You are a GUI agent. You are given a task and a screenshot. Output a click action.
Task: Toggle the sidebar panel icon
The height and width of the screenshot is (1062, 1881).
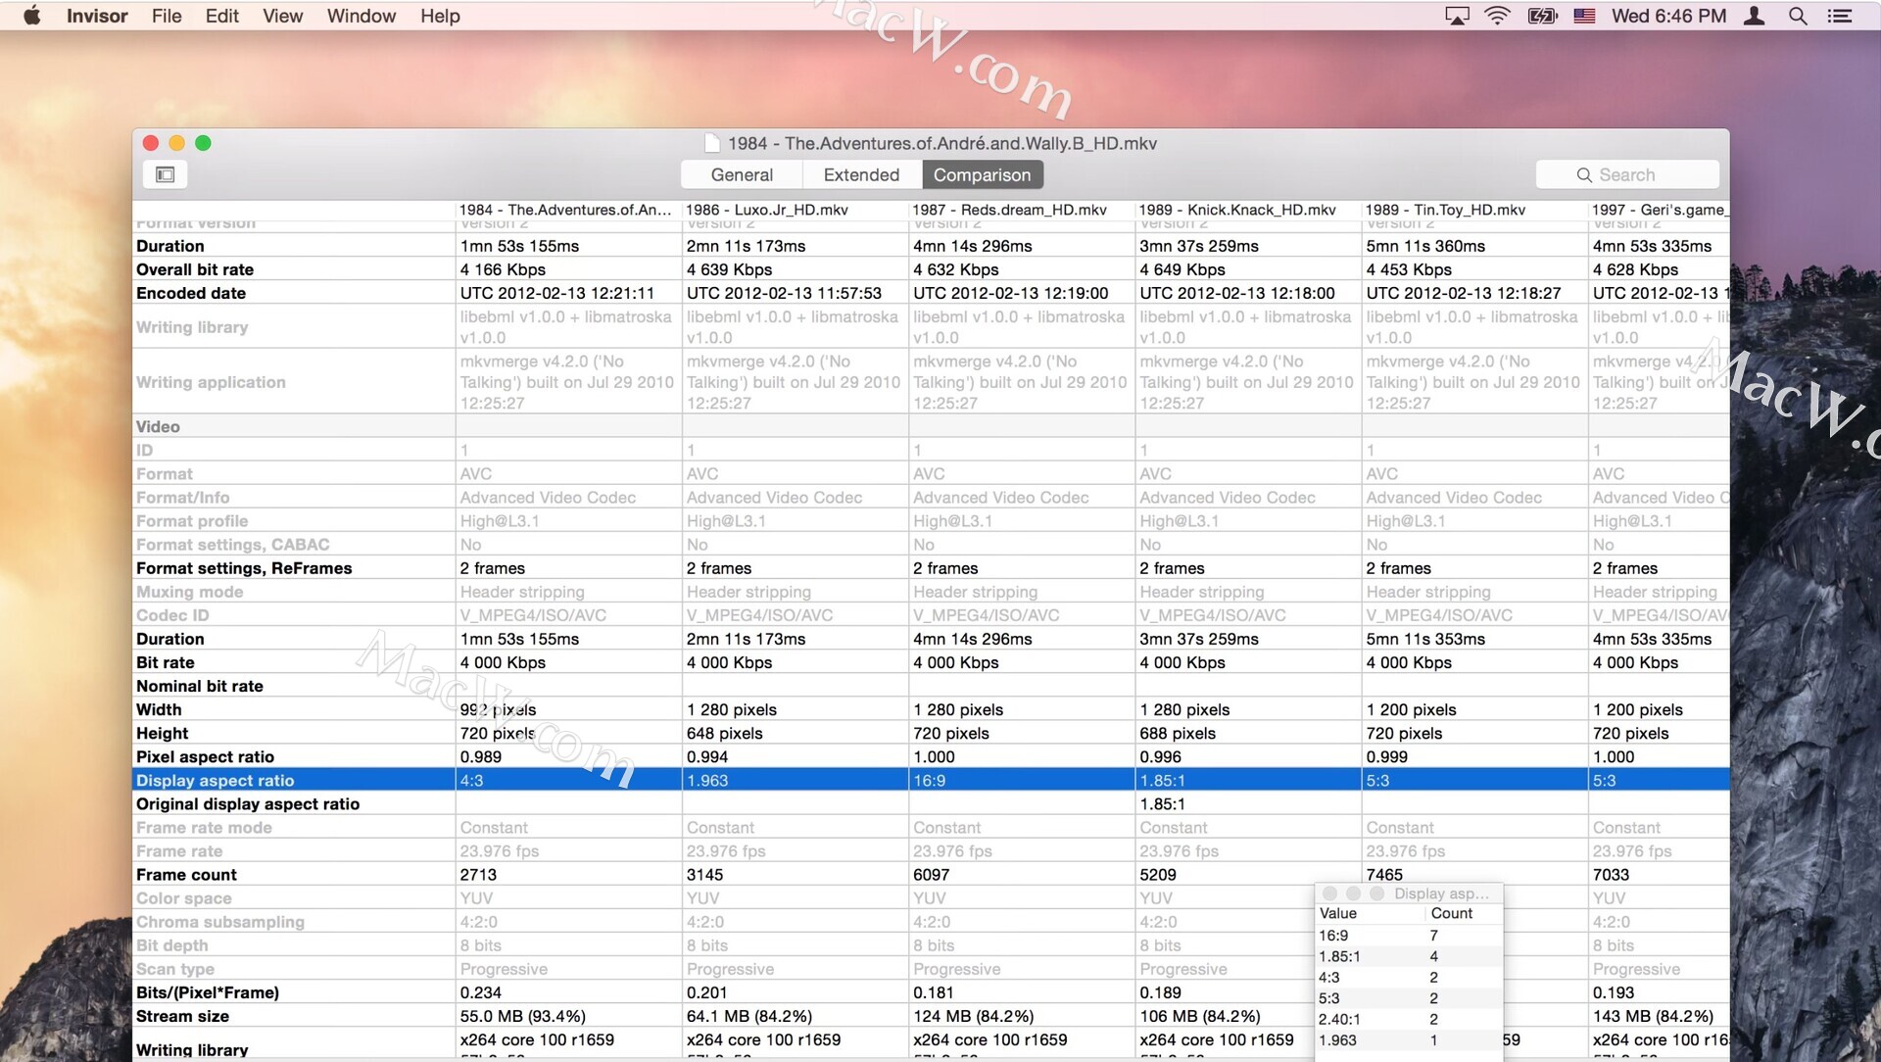[165, 174]
